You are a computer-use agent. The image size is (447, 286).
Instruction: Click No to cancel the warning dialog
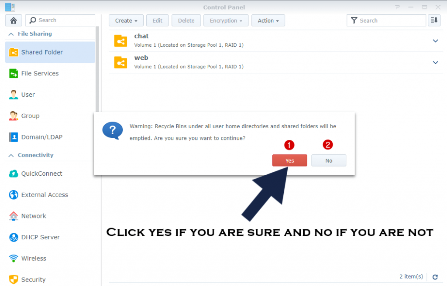pos(329,160)
